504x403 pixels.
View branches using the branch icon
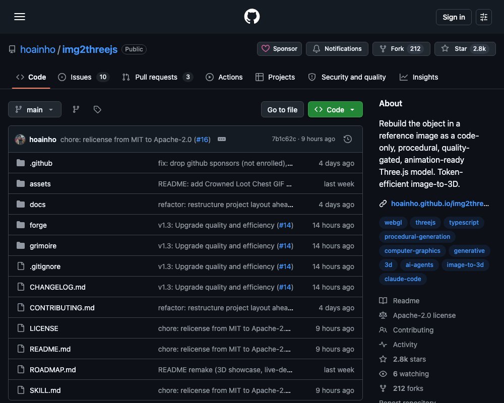pyautogui.click(x=76, y=110)
